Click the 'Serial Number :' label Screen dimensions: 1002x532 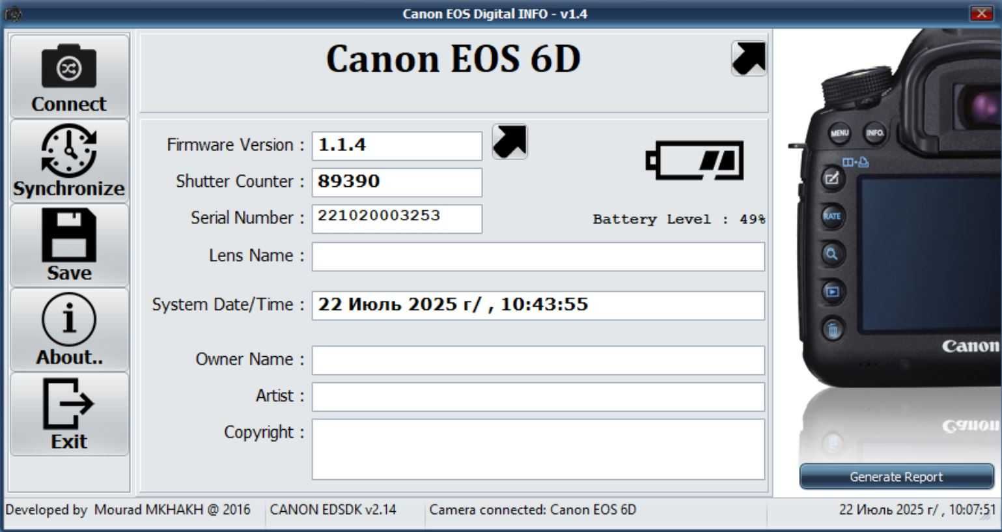click(247, 218)
